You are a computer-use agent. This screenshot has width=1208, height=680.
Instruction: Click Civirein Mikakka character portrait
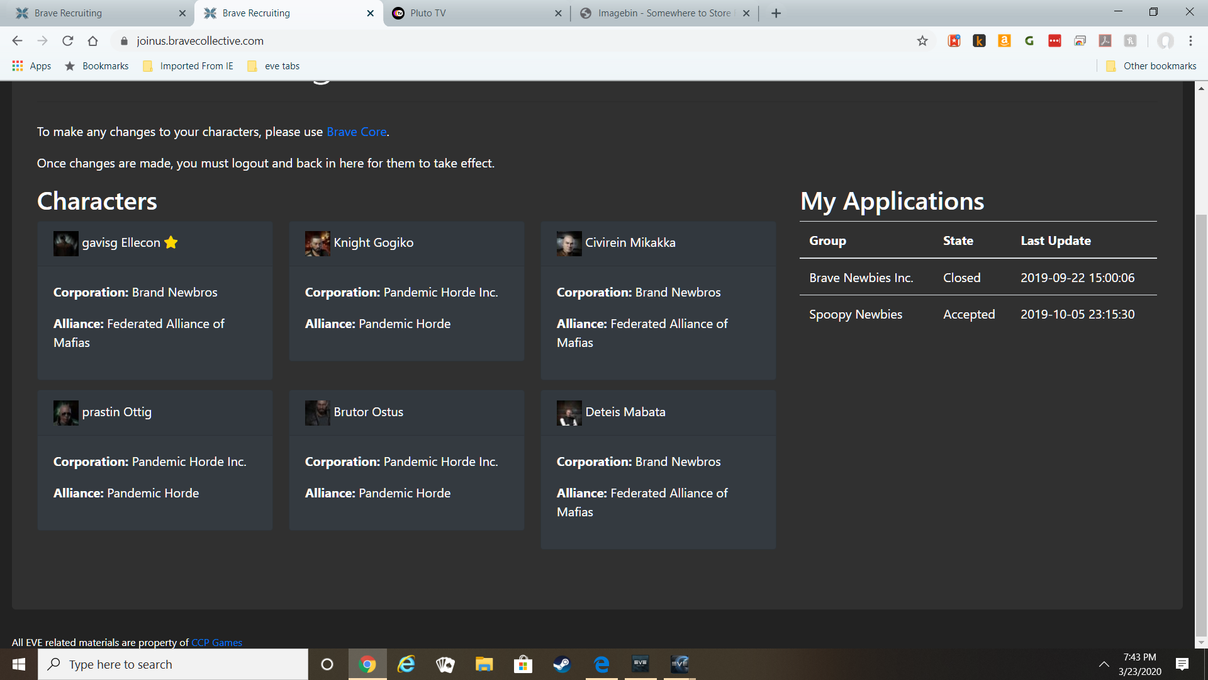pyautogui.click(x=569, y=243)
